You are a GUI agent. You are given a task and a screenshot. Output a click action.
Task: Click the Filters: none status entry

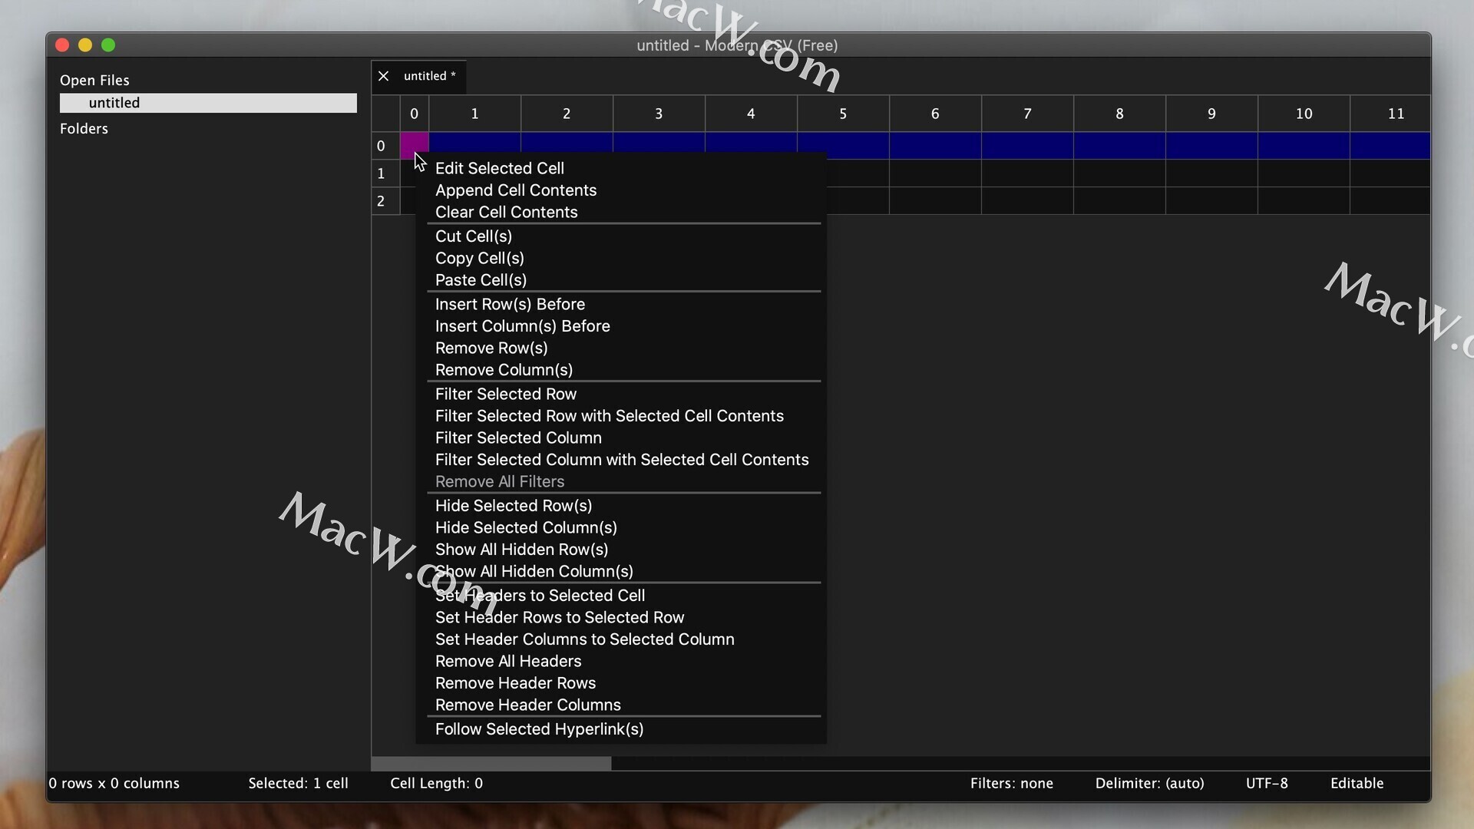[1011, 784]
